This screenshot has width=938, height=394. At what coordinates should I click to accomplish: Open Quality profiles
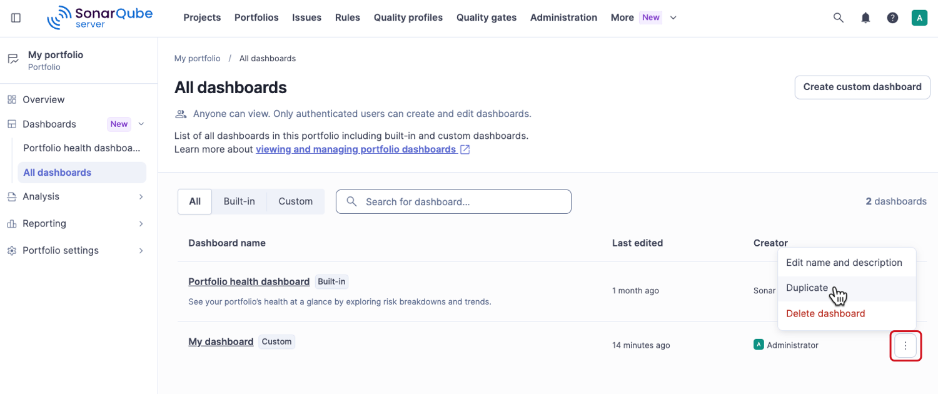(408, 18)
